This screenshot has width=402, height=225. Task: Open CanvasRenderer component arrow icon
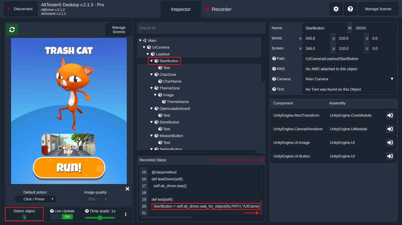click(x=390, y=129)
